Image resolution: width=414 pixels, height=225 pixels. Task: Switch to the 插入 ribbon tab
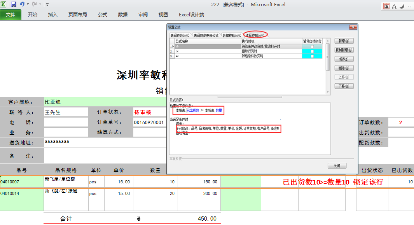[x=52, y=14]
